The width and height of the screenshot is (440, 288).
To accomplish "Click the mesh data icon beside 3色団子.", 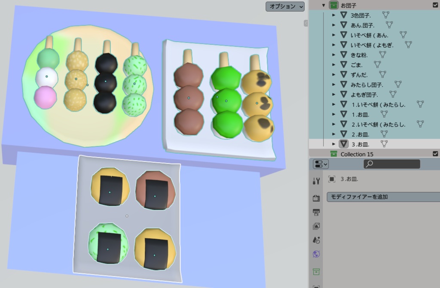I will (x=386, y=15).
